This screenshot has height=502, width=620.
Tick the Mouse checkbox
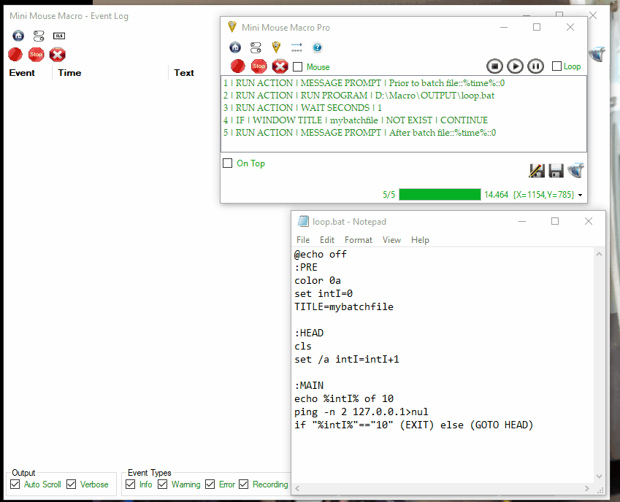tap(298, 67)
